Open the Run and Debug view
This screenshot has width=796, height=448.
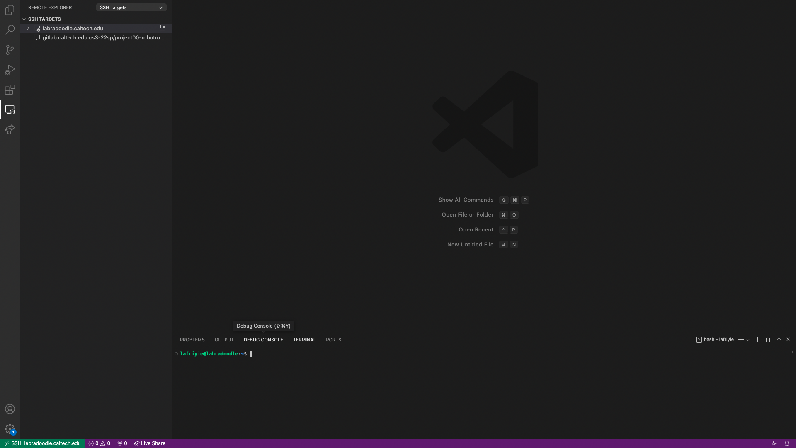[10, 70]
